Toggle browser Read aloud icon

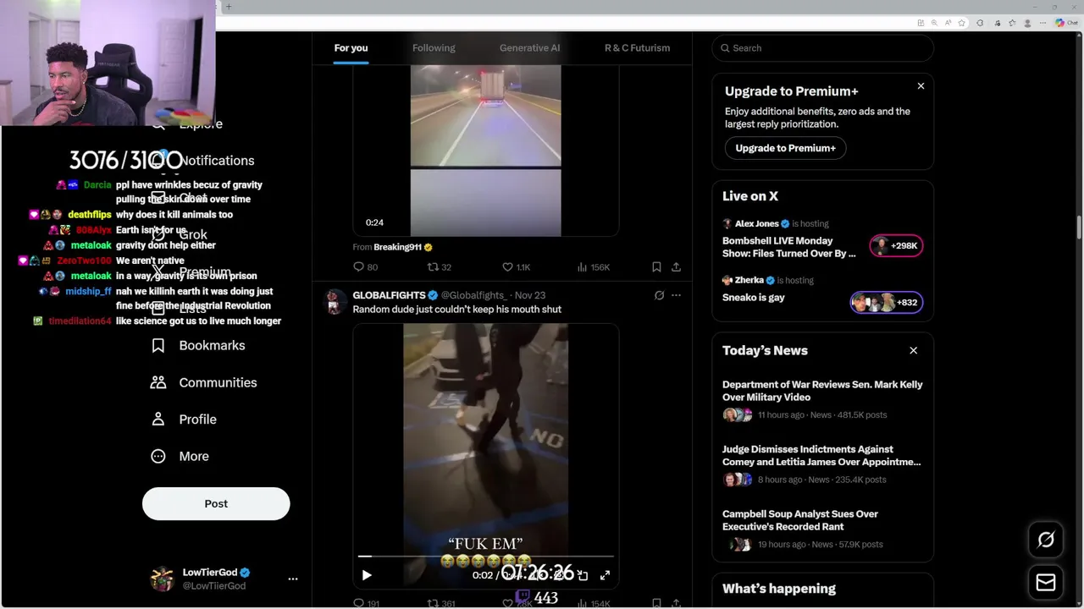tap(948, 23)
